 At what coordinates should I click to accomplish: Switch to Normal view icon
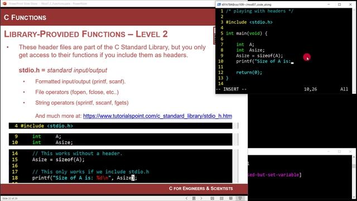[x=212, y=199]
